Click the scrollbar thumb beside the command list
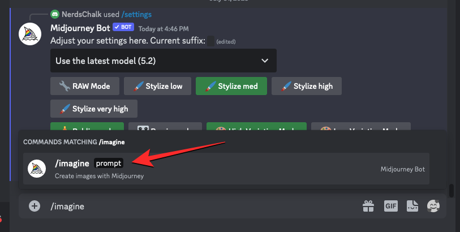 (452, 191)
